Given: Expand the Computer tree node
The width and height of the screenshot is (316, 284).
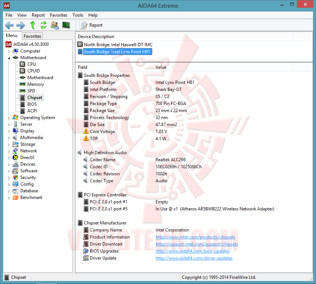Looking at the screenshot, I should (x=9, y=51).
